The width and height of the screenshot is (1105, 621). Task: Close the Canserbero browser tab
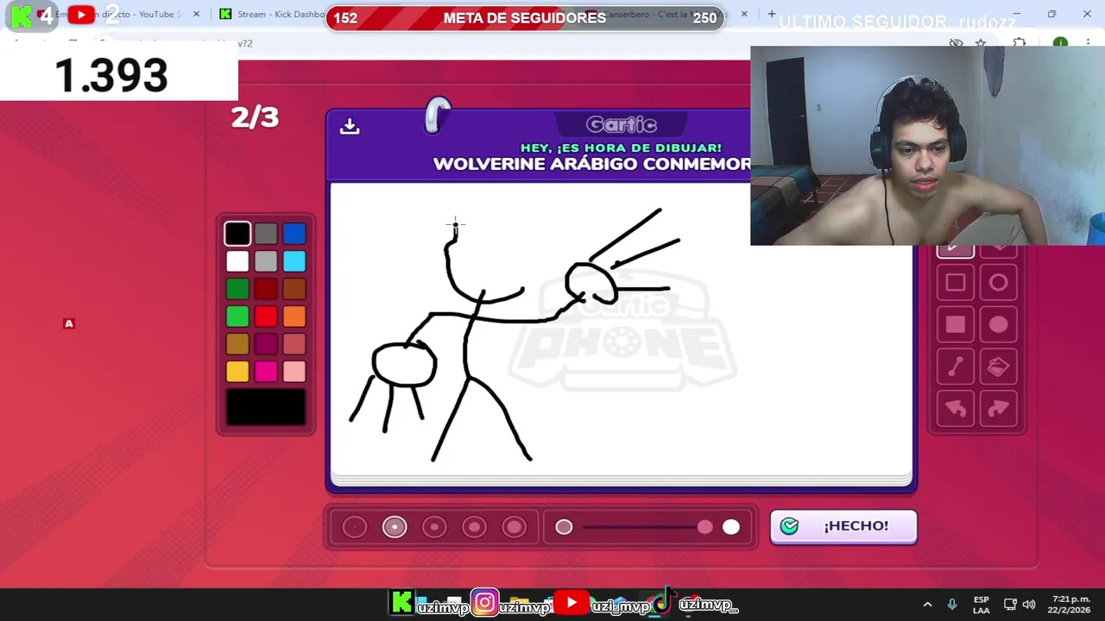point(744,15)
